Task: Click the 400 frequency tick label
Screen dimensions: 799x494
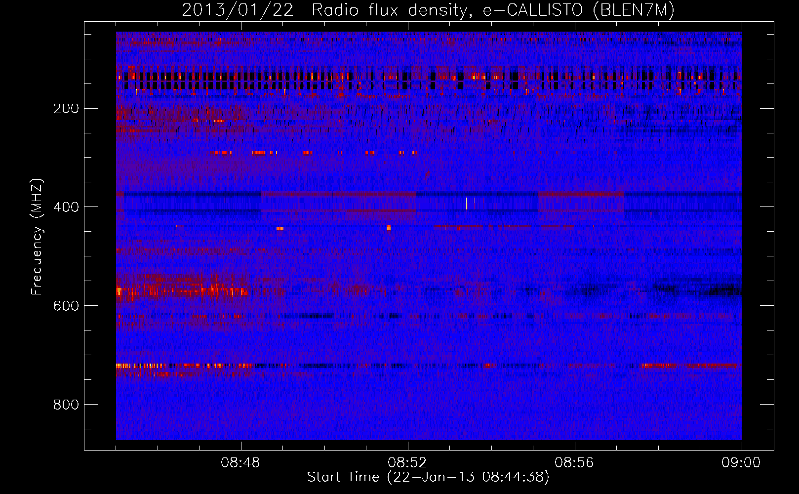Action: (x=66, y=207)
